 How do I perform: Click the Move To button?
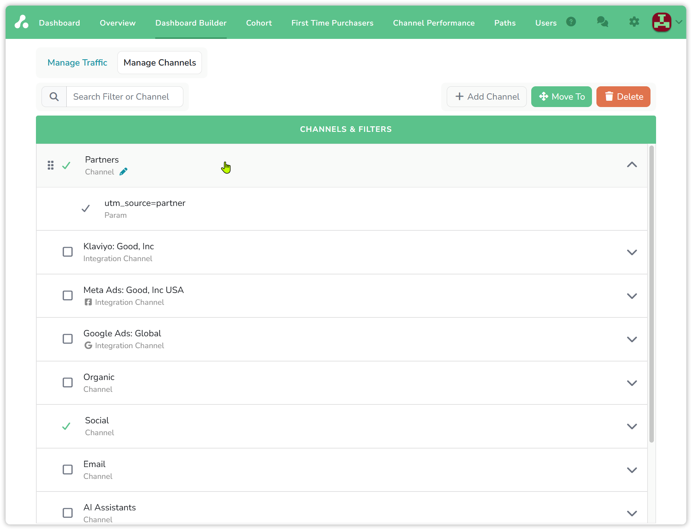point(562,97)
